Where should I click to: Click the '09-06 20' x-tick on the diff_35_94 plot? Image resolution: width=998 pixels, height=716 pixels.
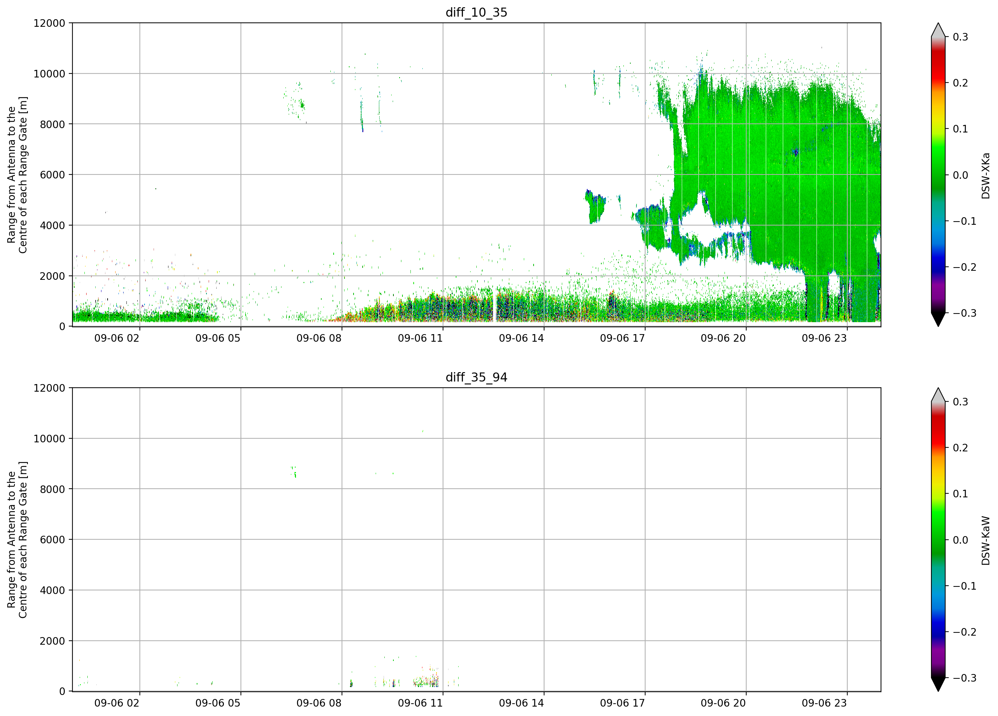pyautogui.click(x=723, y=703)
